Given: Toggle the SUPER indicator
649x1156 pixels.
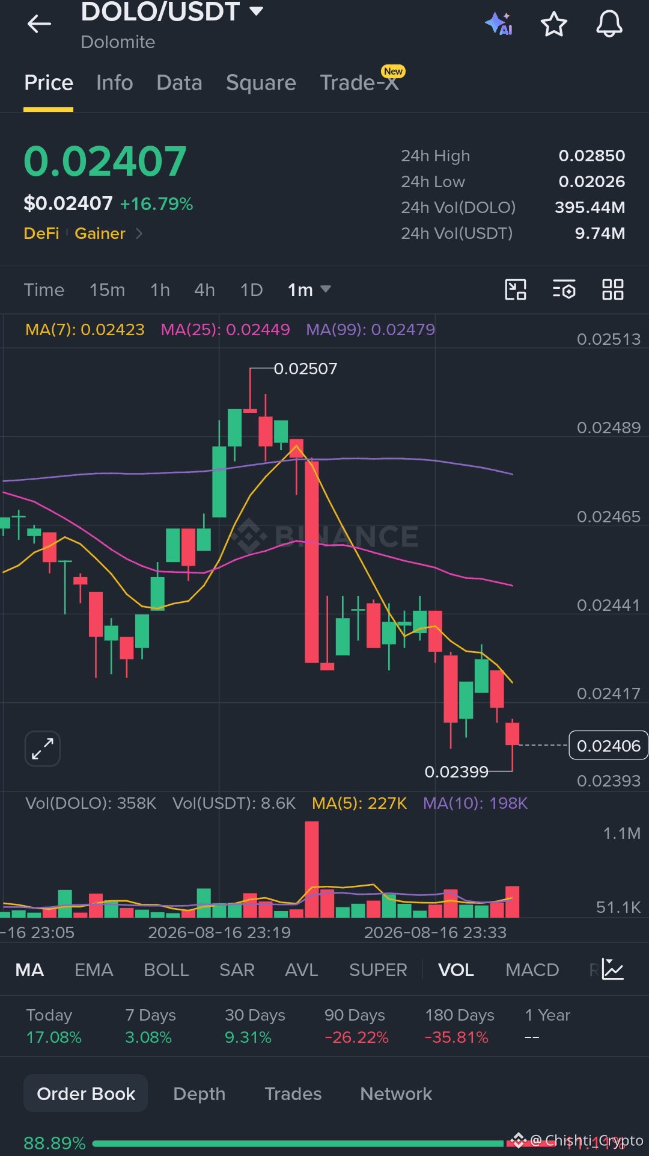Looking at the screenshot, I should tap(378, 969).
